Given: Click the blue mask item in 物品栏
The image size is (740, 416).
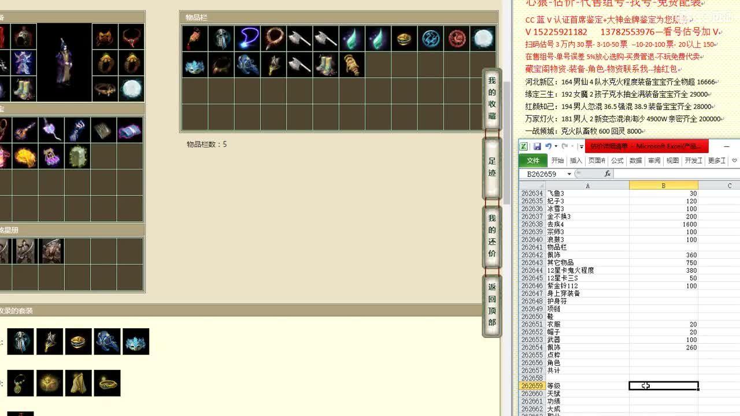Looking at the screenshot, I should coord(195,64).
